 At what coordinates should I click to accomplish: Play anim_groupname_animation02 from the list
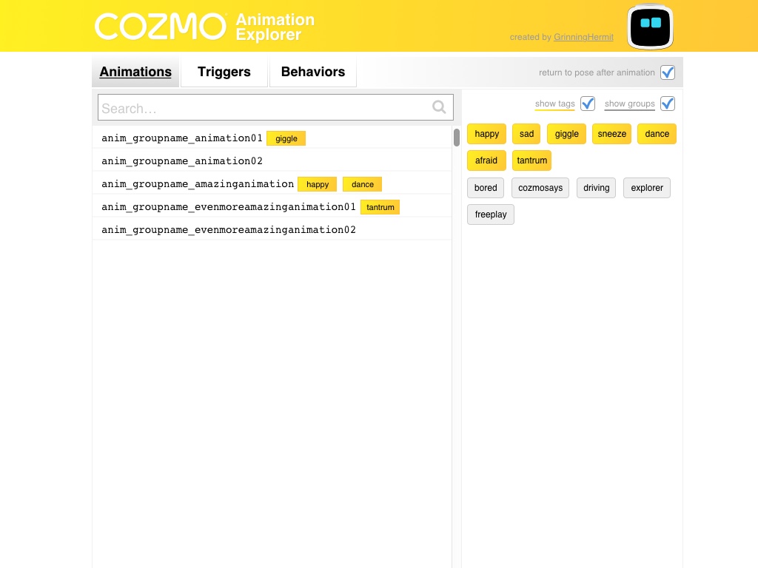[182, 160]
